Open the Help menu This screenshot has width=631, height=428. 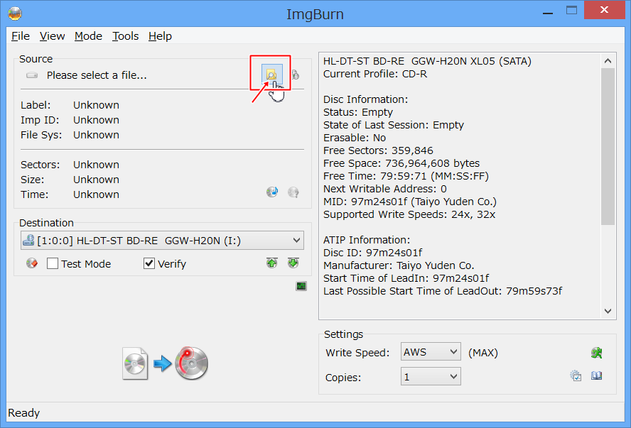(x=160, y=36)
